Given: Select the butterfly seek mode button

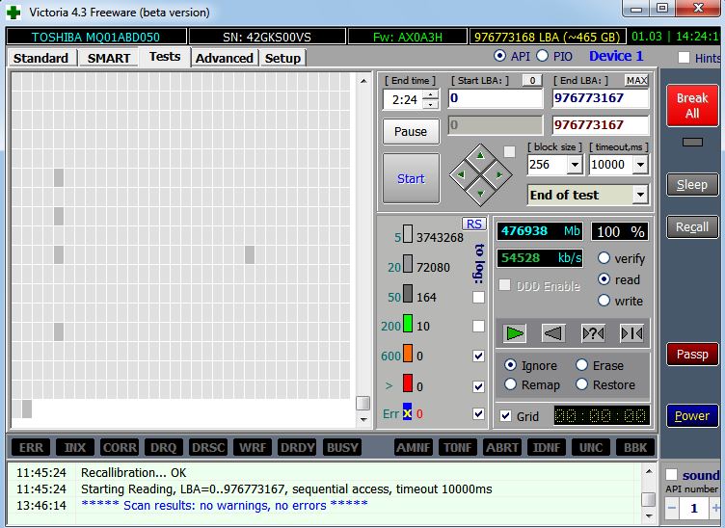Looking at the screenshot, I should 631,333.
